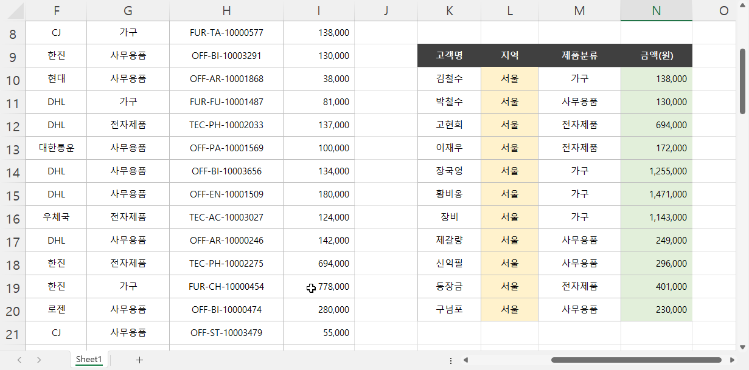This screenshot has width=749, height=370.
Task: Click the horizontal scrollbar thumb
Action: 636,360
